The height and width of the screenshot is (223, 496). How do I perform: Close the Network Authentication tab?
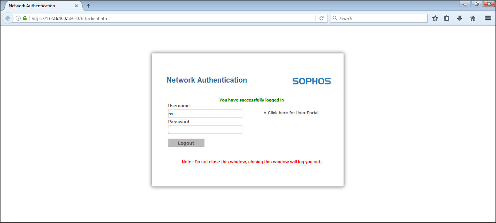click(x=76, y=6)
